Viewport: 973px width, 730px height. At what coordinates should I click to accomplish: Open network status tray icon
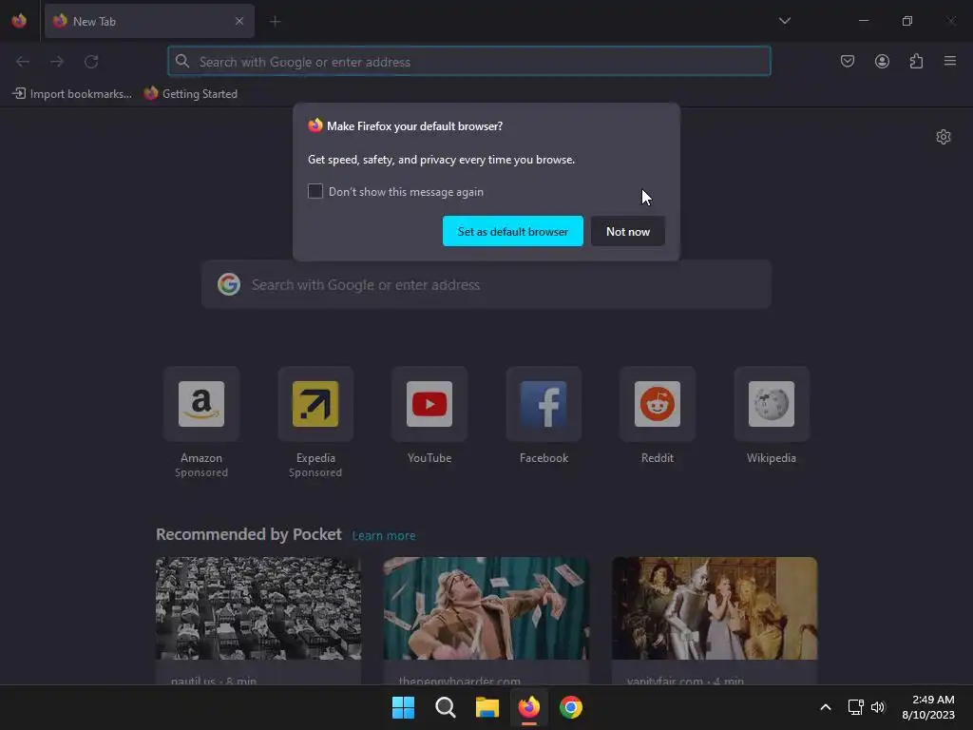[856, 707]
